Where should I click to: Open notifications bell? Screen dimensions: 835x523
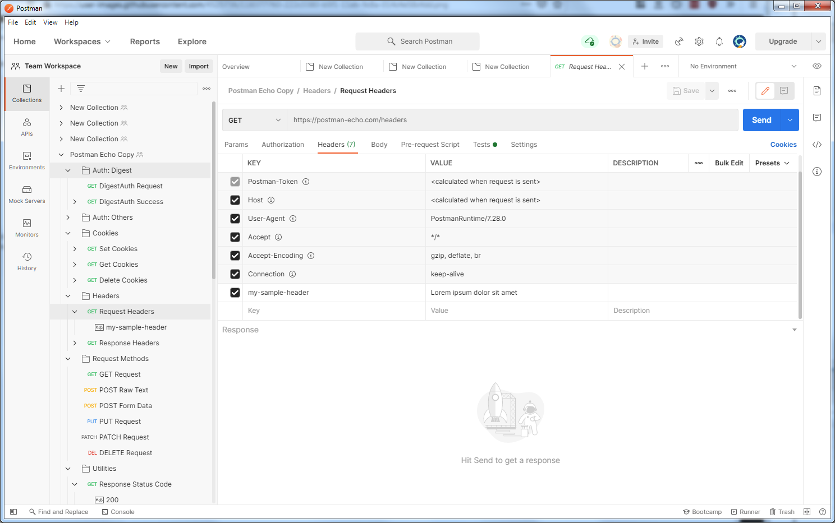pos(719,41)
